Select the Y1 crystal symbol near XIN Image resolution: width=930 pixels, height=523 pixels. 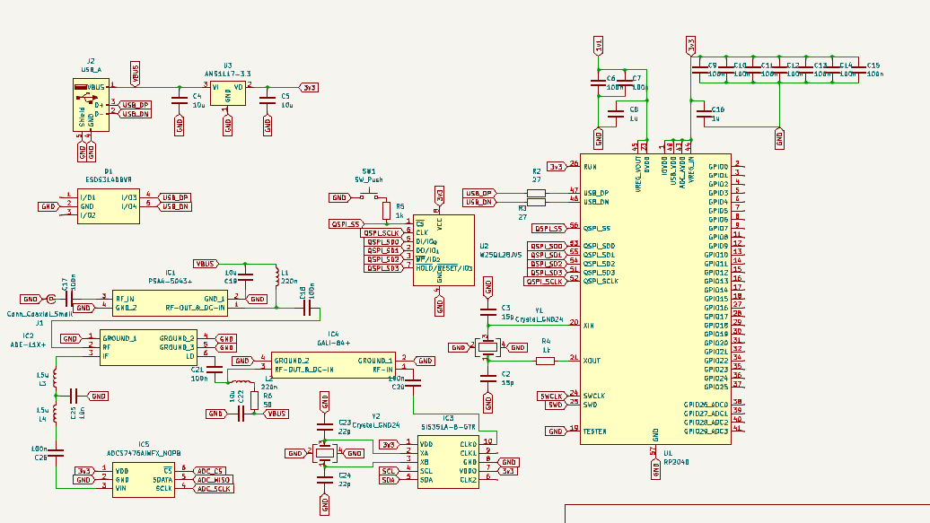point(487,347)
